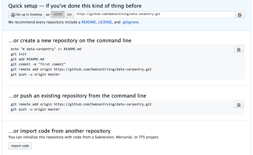Click the 'git add README.md' command line
253x155 pixels.
[27, 59]
